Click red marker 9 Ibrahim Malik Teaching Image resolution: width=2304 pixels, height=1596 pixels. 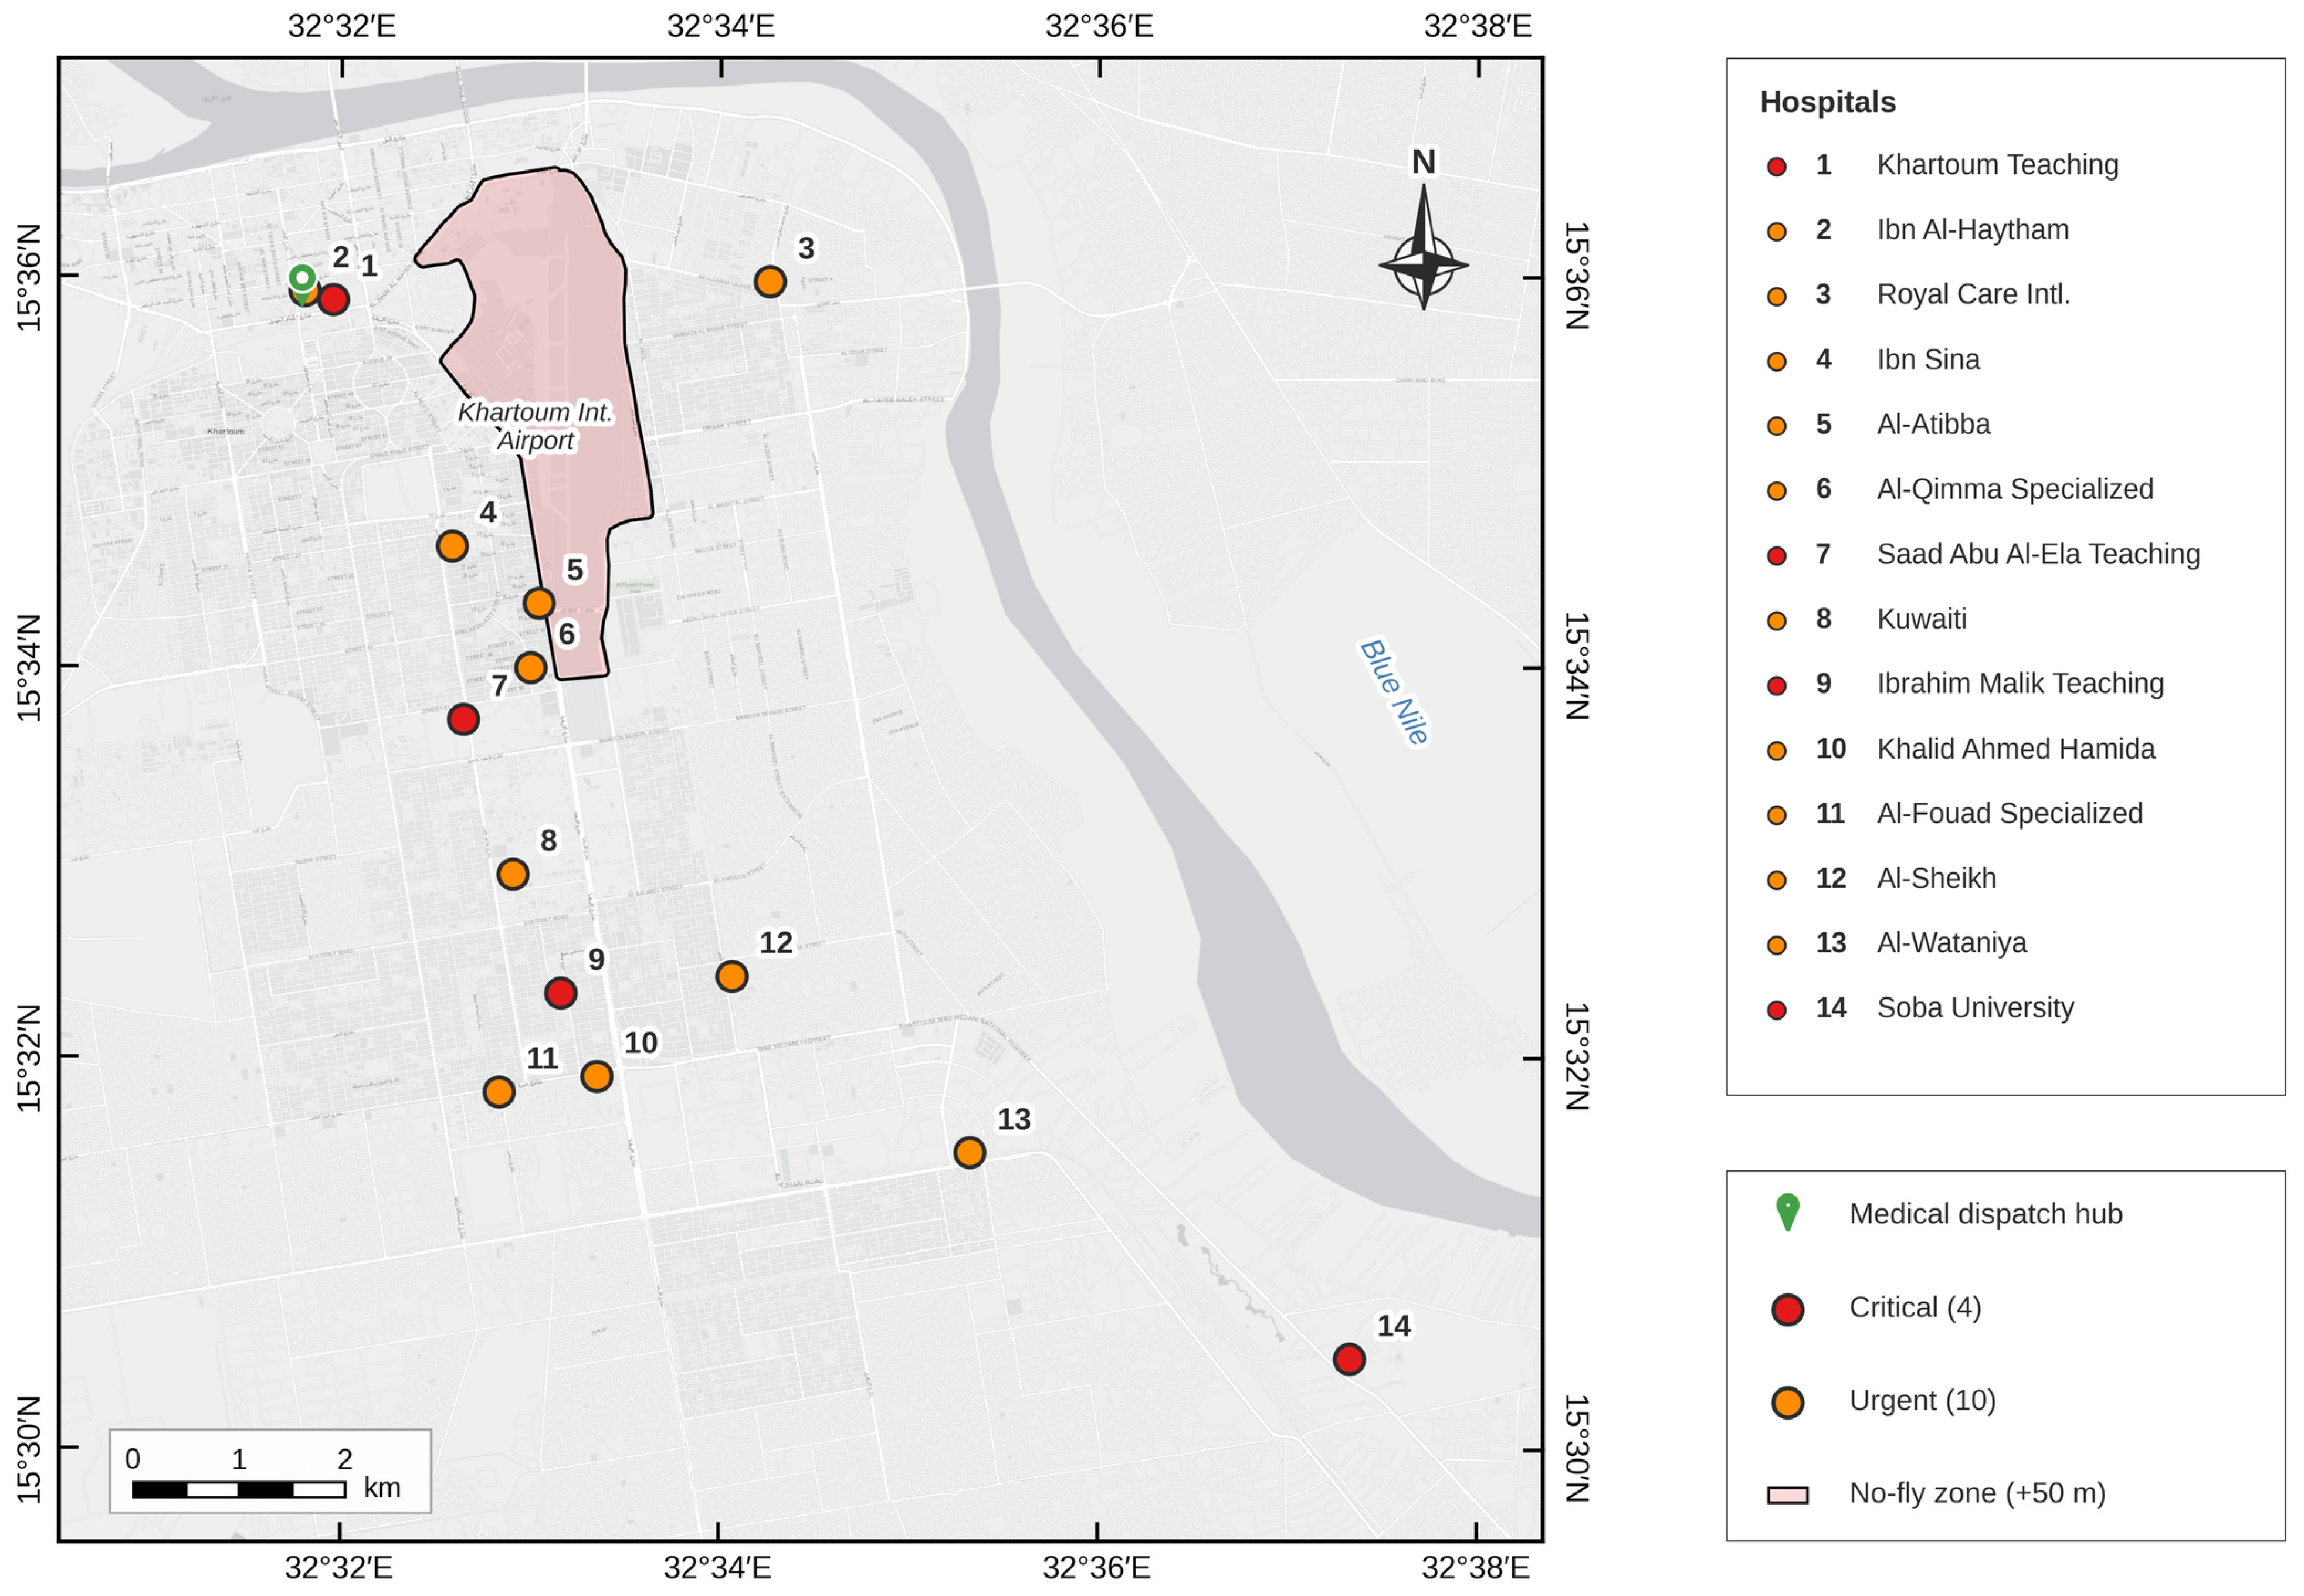pos(560,993)
